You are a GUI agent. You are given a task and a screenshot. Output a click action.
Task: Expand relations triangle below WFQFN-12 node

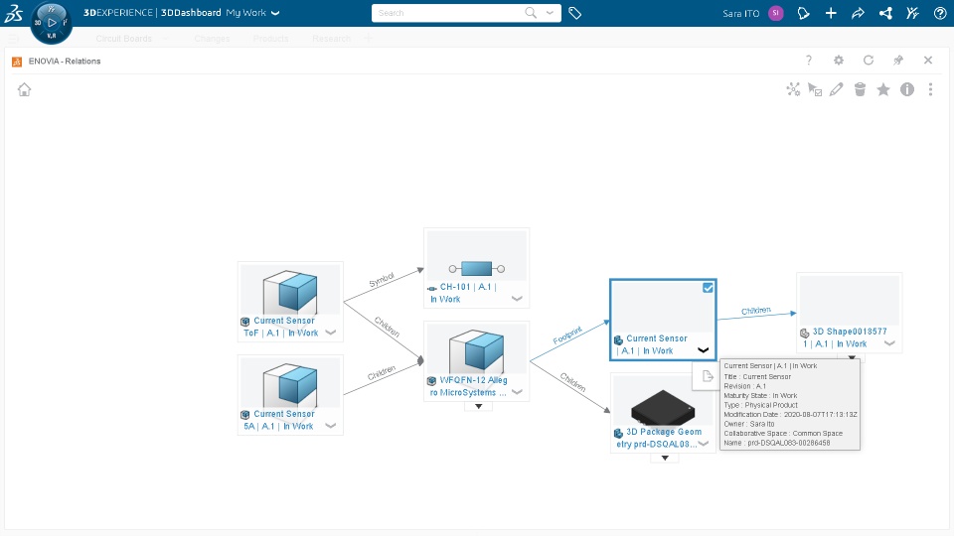coord(479,406)
